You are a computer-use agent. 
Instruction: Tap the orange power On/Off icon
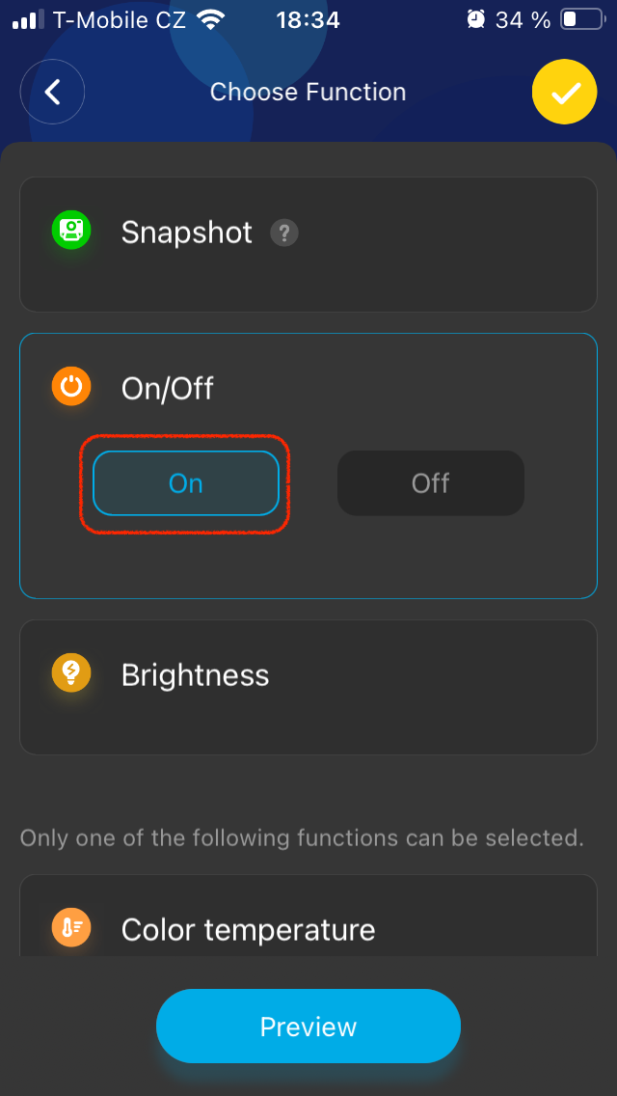click(x=71, y=387)
